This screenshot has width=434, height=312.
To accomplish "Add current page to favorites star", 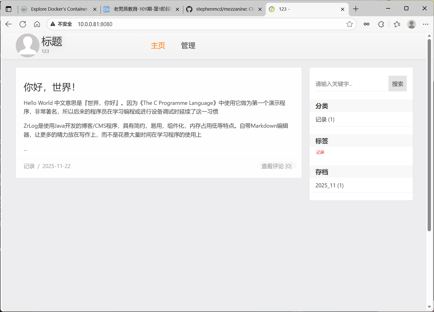I will 349,24.
